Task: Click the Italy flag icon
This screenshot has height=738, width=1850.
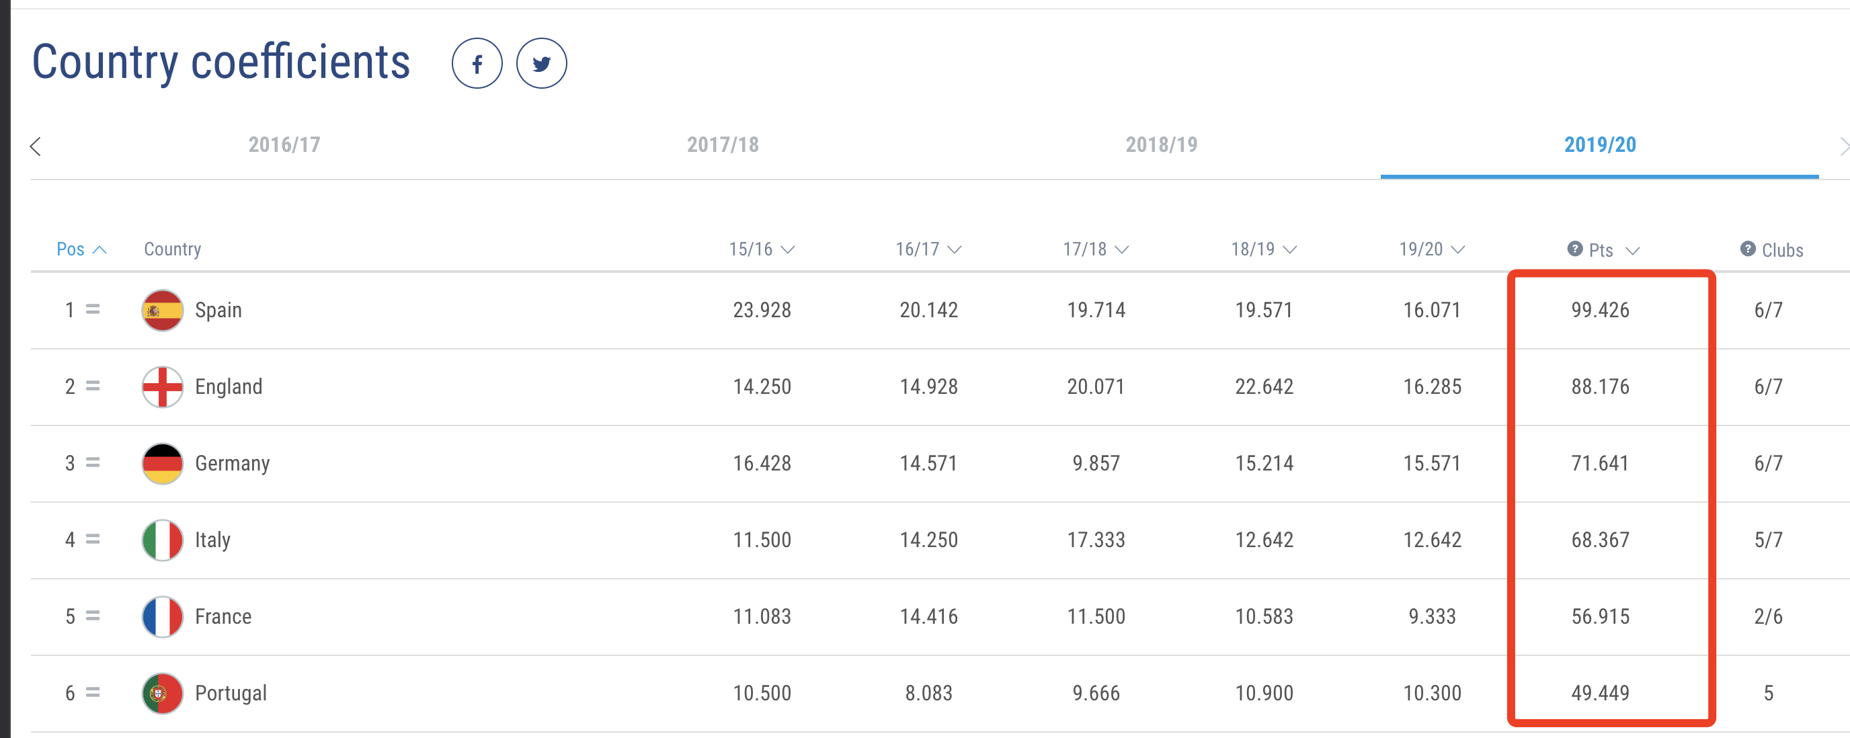Action: (162, 540)
